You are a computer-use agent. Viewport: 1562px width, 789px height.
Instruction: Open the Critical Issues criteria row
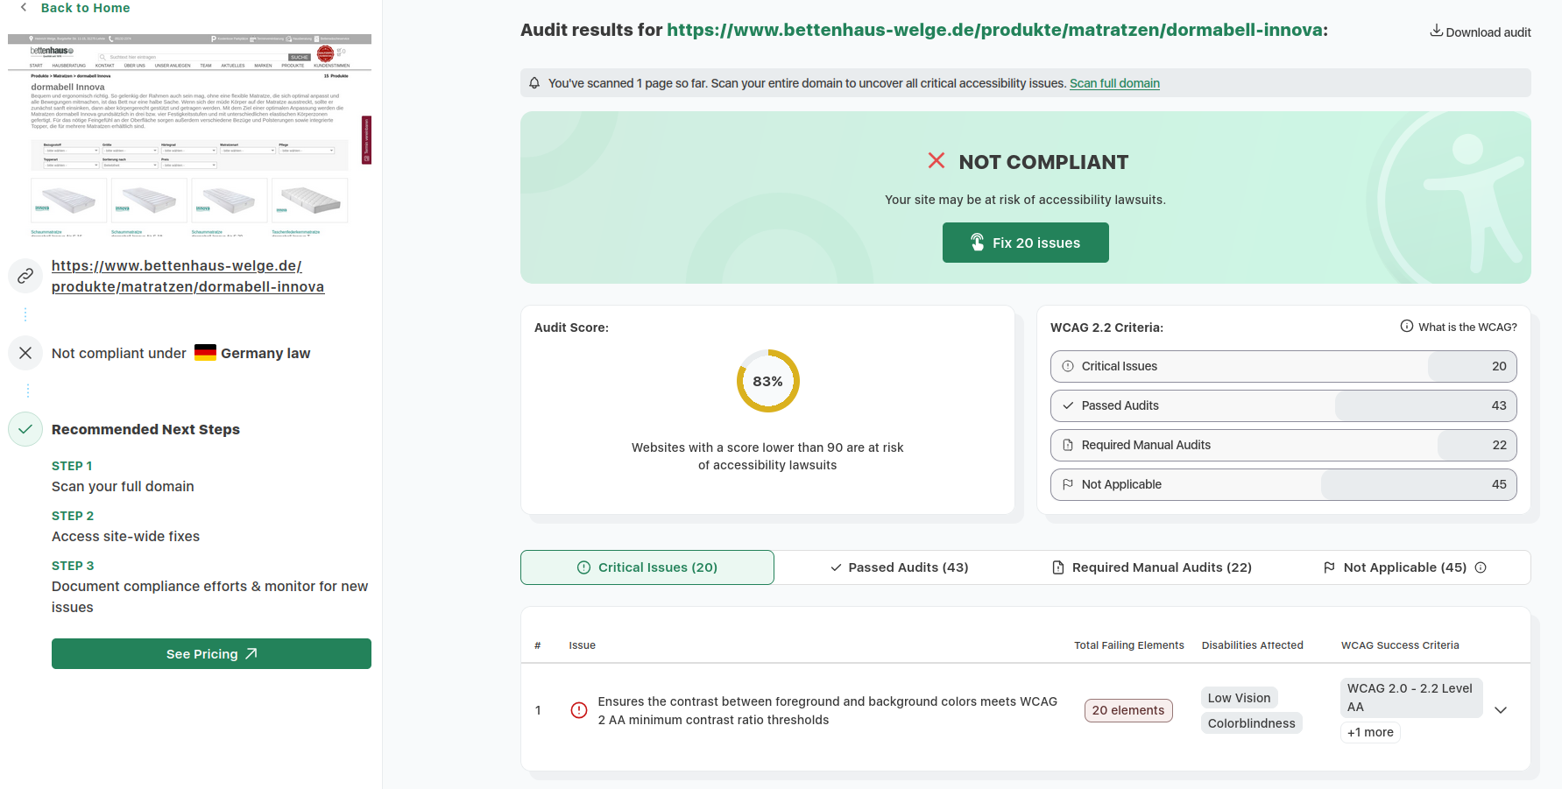pyautogui.click(x=1283, y=366)
